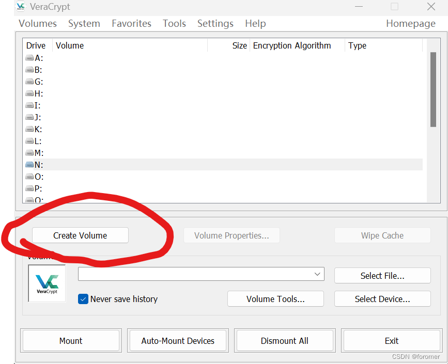This screenshot has height=364, width=448.
Task: Select the drive icon for M:
Action: pos(29,153)
